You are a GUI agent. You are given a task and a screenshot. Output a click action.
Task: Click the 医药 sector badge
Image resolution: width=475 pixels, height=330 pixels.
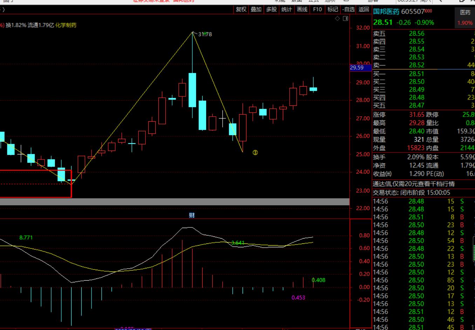[465, 12]
